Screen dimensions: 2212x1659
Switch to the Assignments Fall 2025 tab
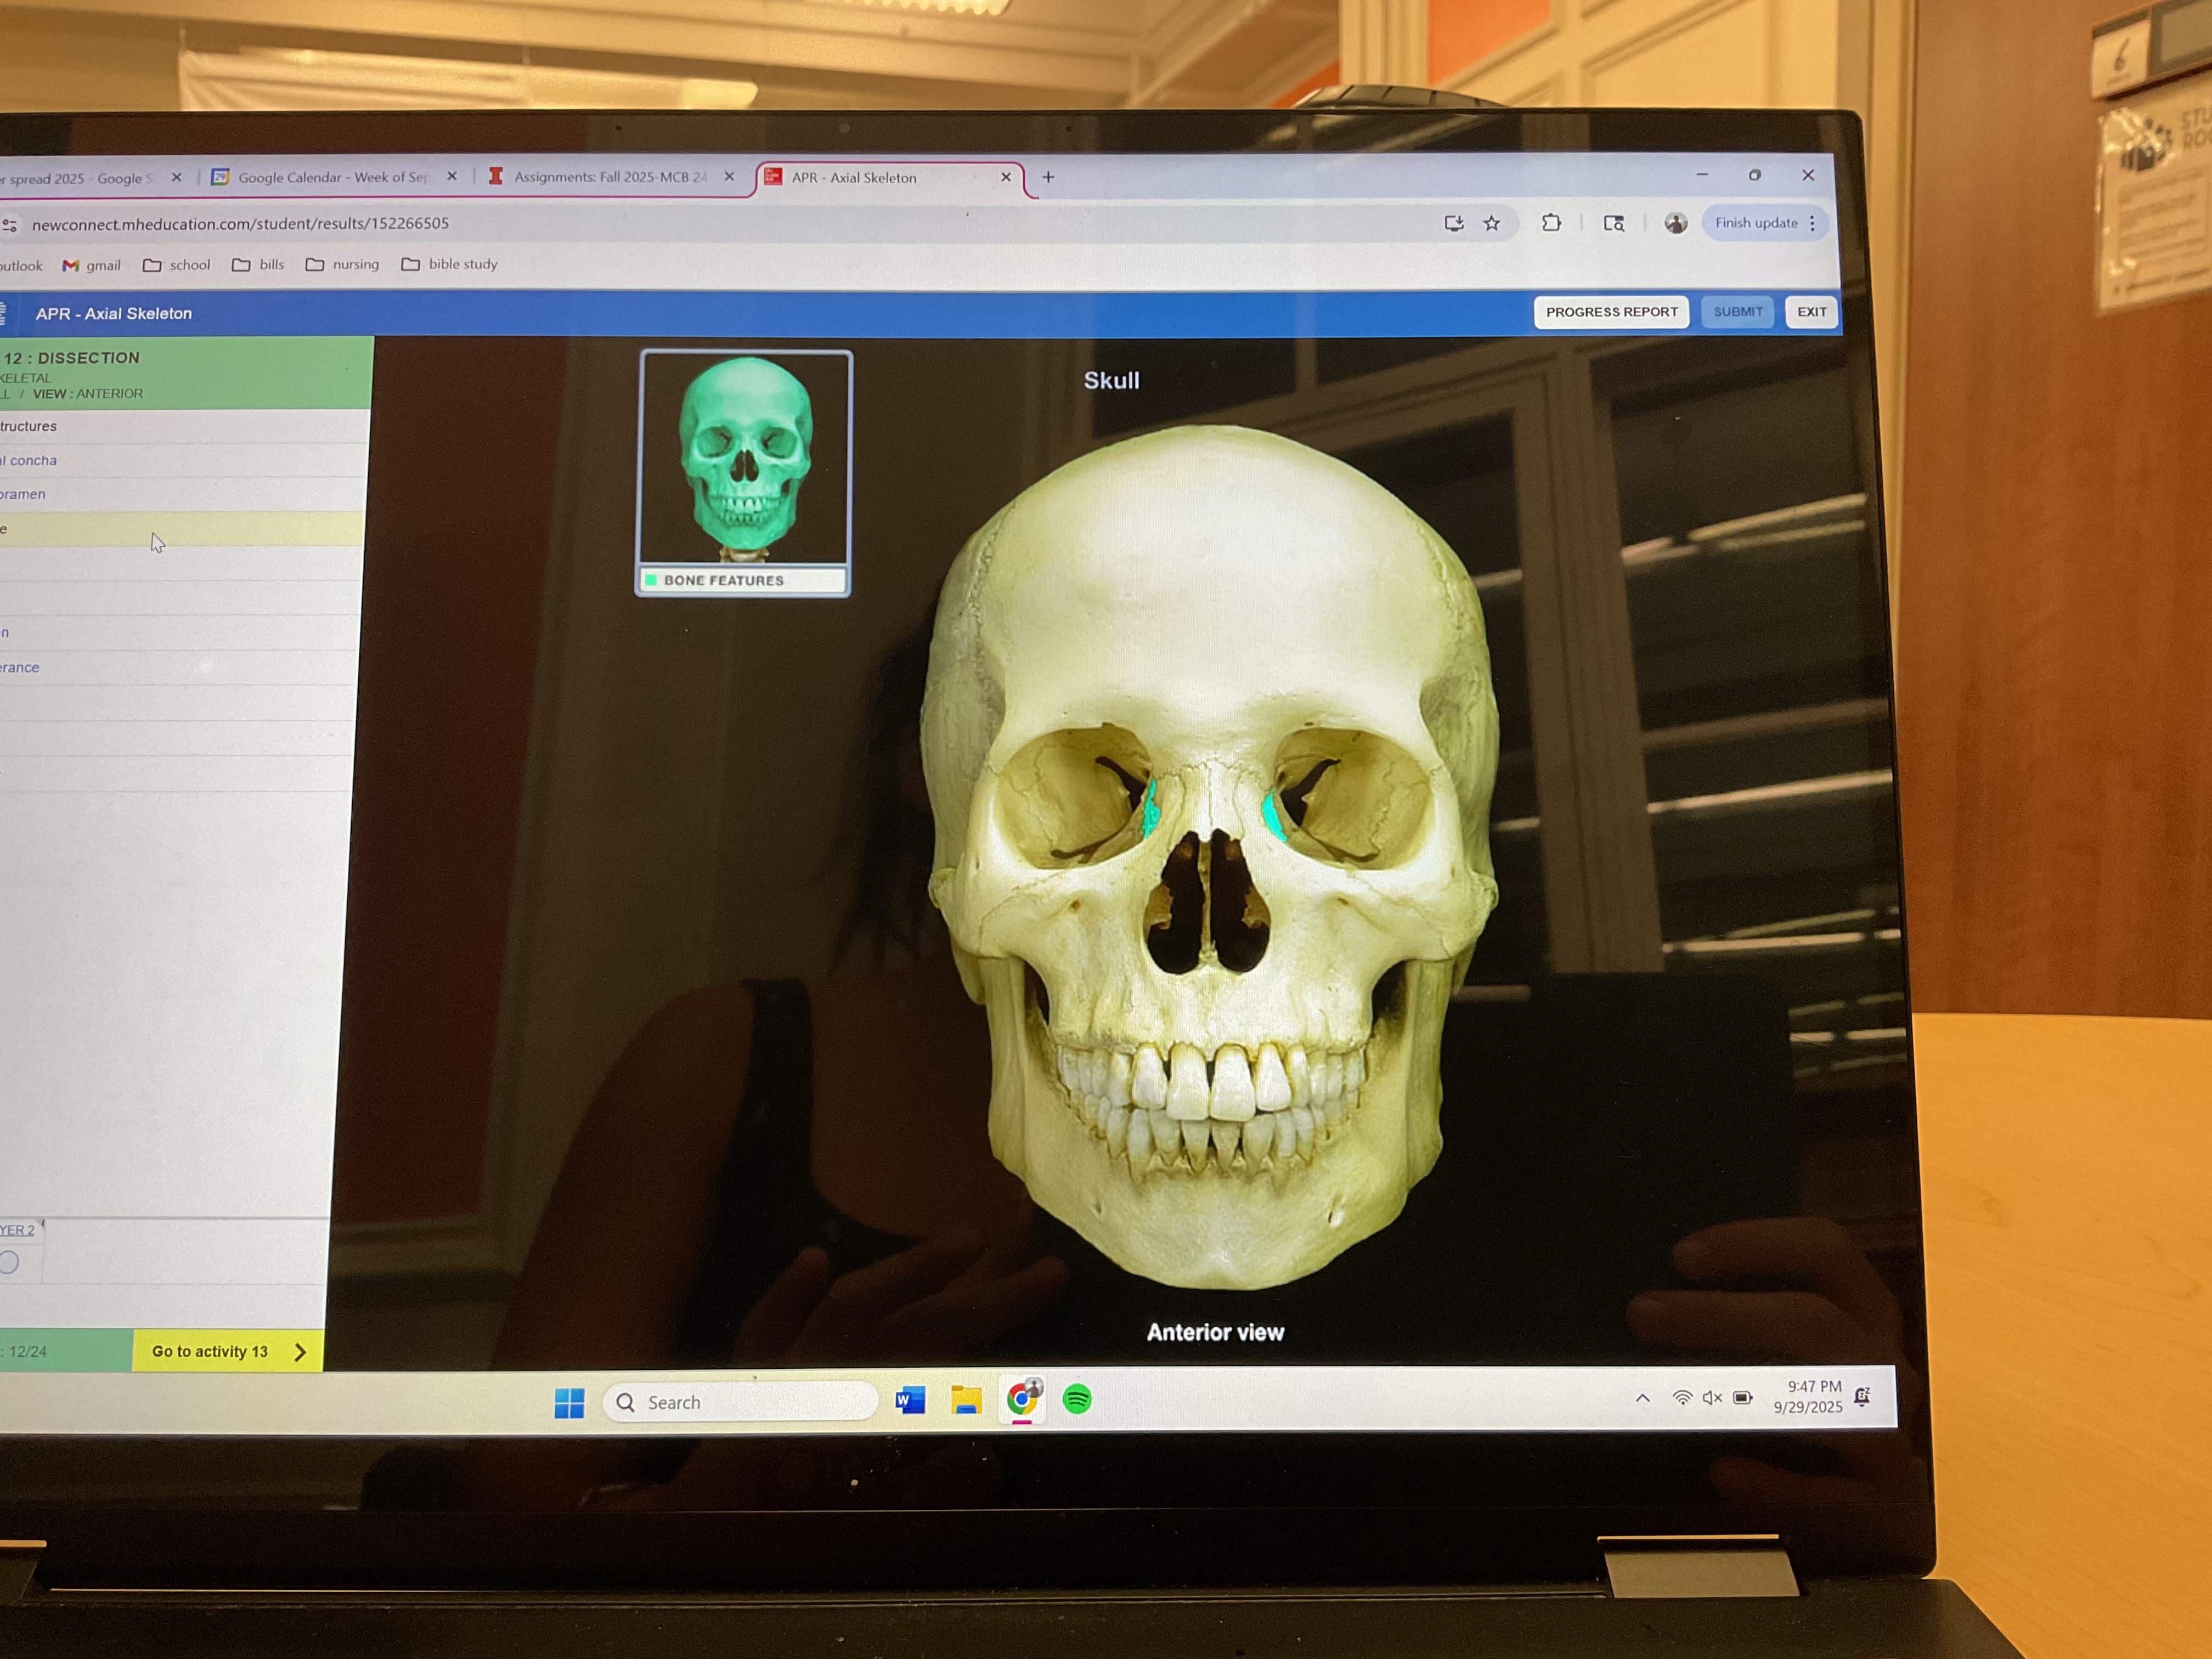pyautogui.click(x=609, y=177)
